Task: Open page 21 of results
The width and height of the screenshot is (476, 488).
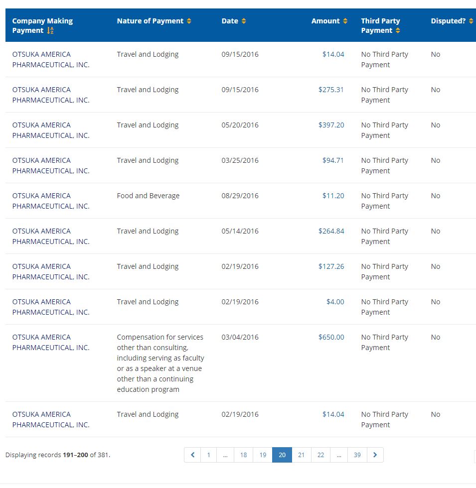Action: [x=301, y=455]
